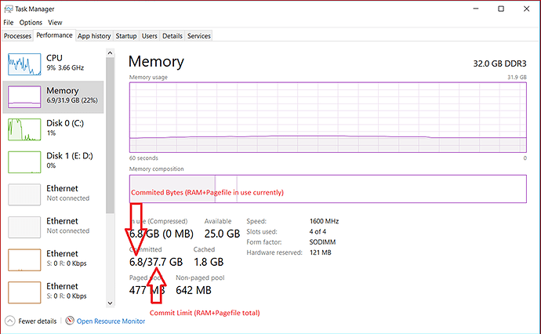The height and width of the screenshot is (334, 541).
Task: Open the File menu
Action: 9,23
